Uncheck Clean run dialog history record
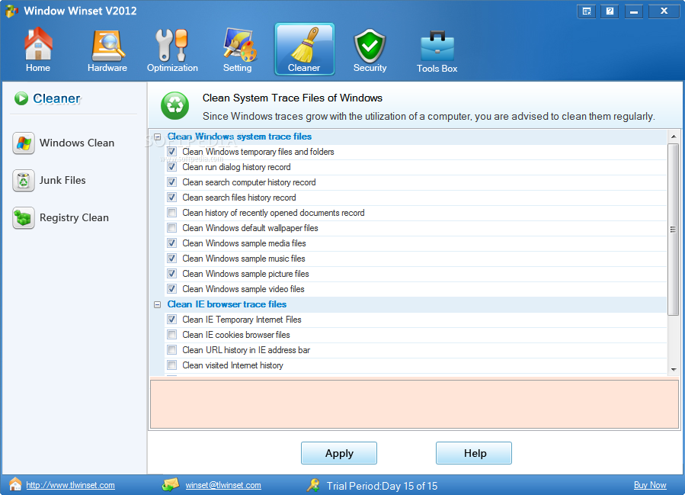This screenshot has height=495, width=685. 172,167
